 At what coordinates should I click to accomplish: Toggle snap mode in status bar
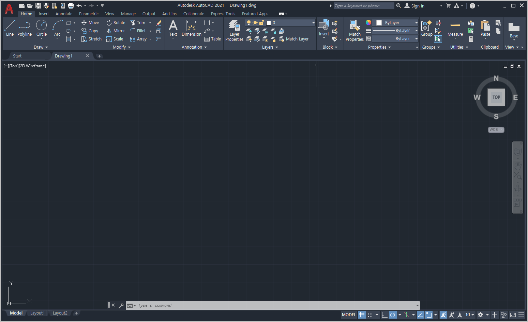pyautogui.click(x=370, y=315)
